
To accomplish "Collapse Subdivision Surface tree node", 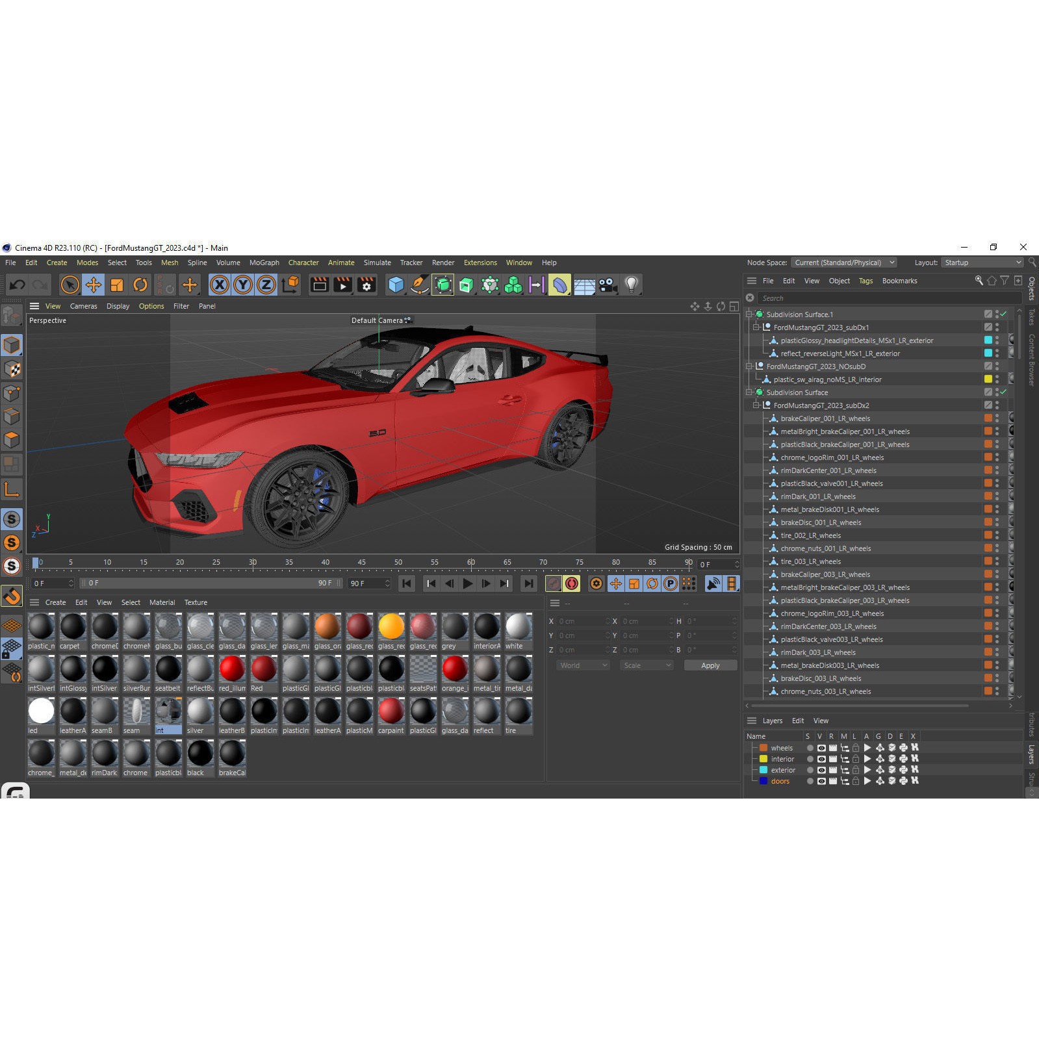I will click(x=749, y=392).
